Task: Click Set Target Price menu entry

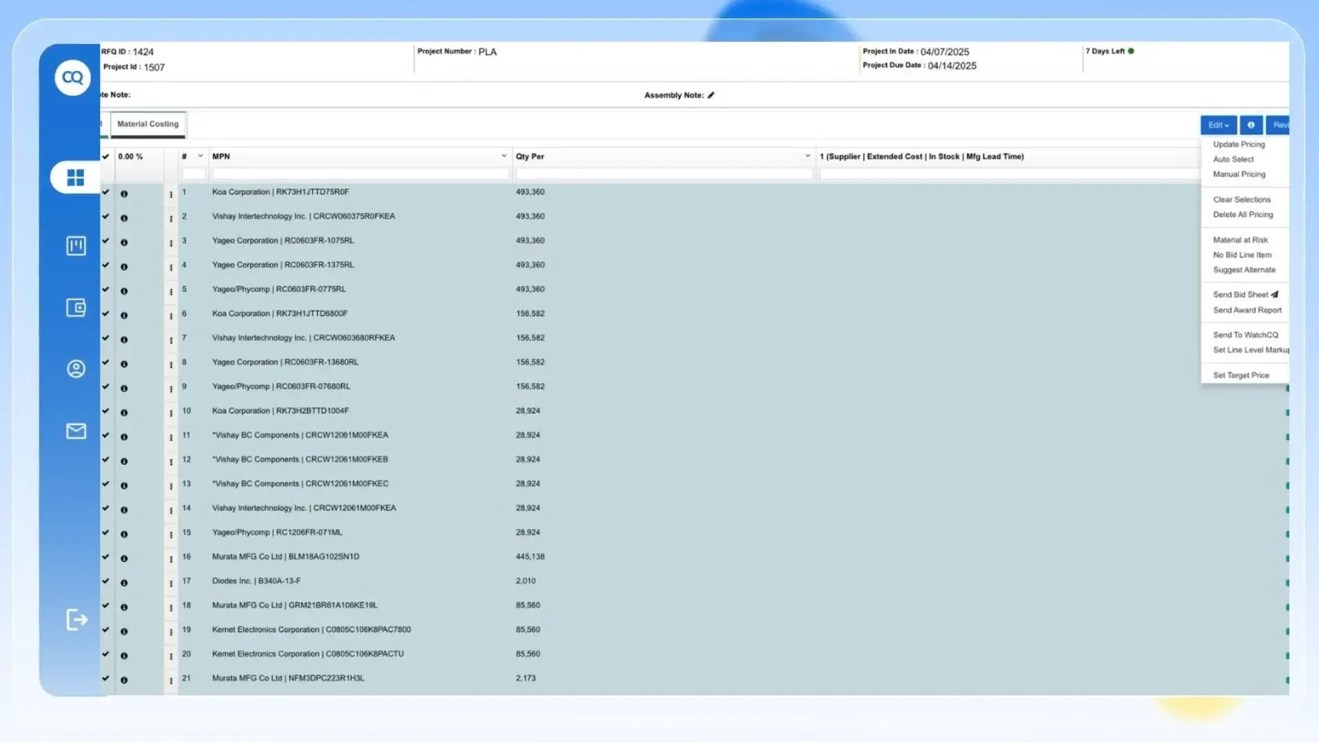Action: click(1240, 375)
